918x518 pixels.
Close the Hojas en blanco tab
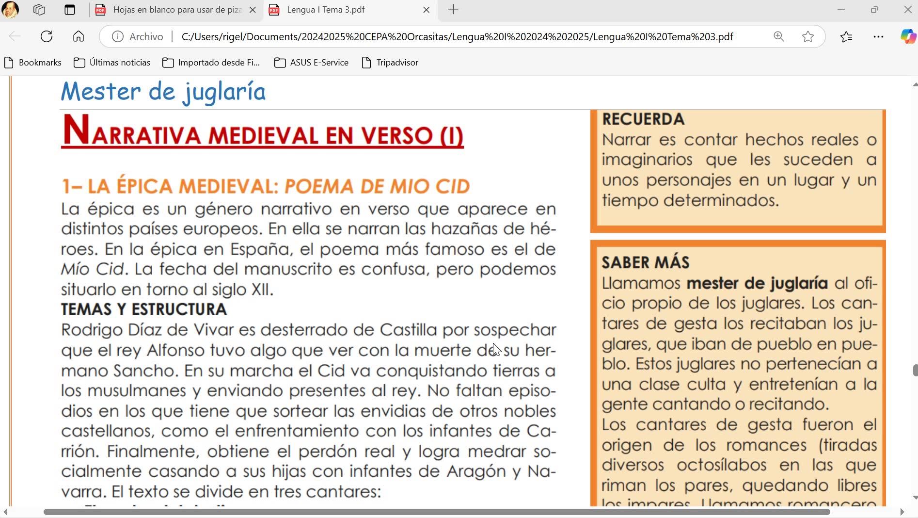coord(253,10)
